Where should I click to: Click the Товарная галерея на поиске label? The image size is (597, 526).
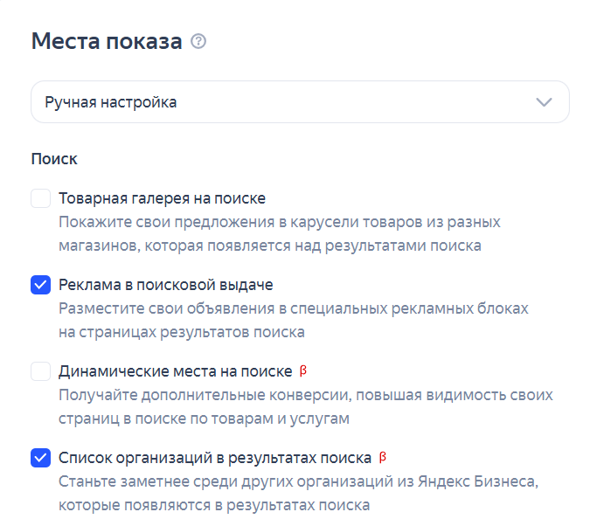click(162, 198)
